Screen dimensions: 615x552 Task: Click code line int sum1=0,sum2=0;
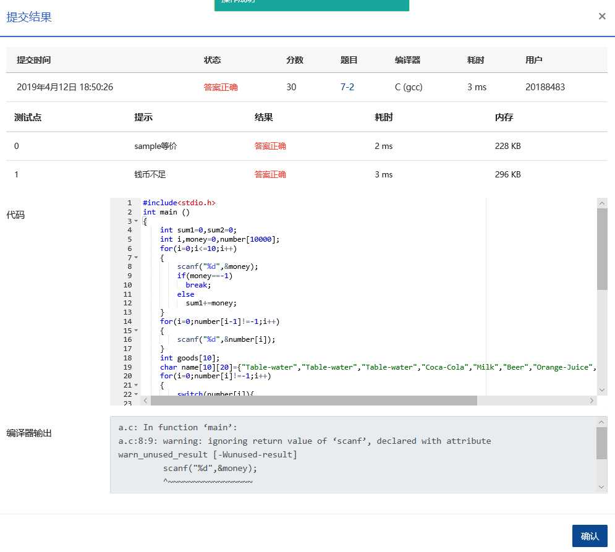(x=198, y=230)
